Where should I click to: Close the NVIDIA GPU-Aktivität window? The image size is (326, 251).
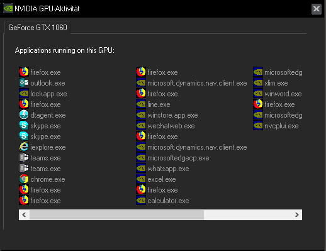coord(317,9)
